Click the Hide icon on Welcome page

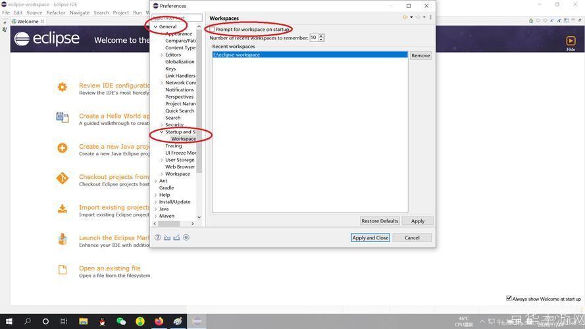571,41
